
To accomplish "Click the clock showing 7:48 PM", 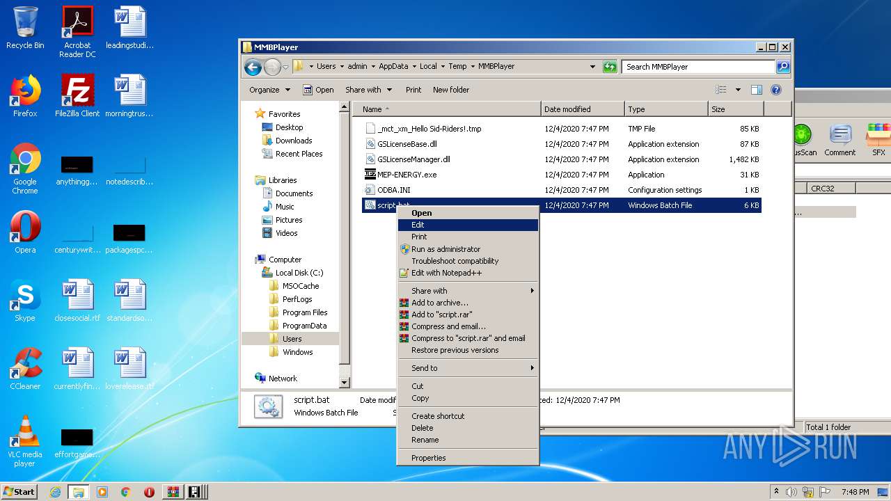I will (855, 492).
